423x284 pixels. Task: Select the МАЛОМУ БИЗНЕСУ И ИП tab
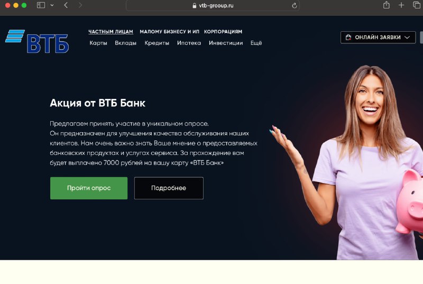(x=169, y=32)
